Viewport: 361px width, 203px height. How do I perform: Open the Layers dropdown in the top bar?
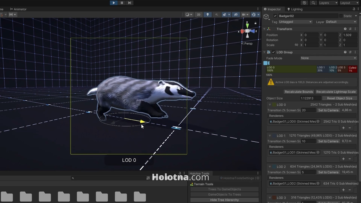pos(328,3)
